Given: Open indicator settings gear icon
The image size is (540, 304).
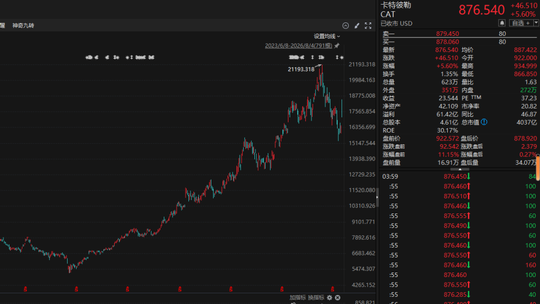Looking at the screenshot, I should pyautogui.click(x=330, y=297).
